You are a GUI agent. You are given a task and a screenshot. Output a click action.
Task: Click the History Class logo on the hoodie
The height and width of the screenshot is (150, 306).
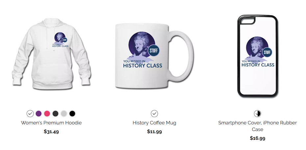60,40
